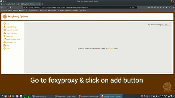Image resolution: width=175 pixels, height=98 pixels.
Task: Click the blue extension icon in the toolbar
Action: point(167,7)
